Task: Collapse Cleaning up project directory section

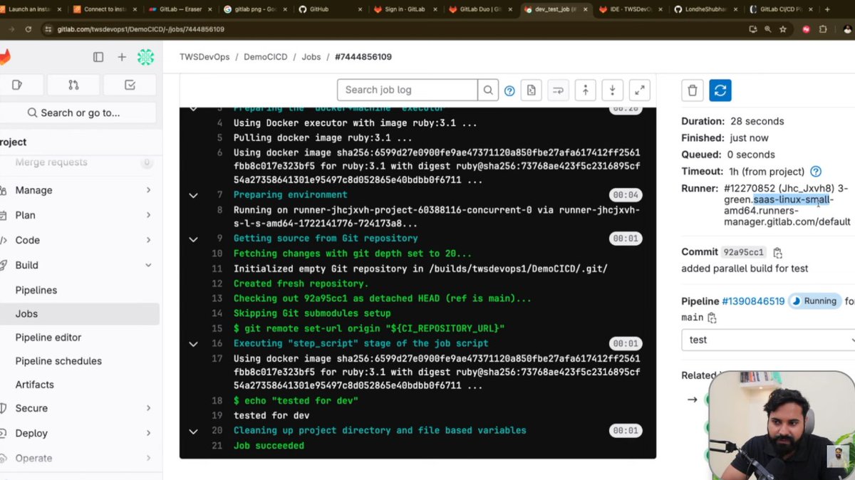Action: [x=193, y=431]
